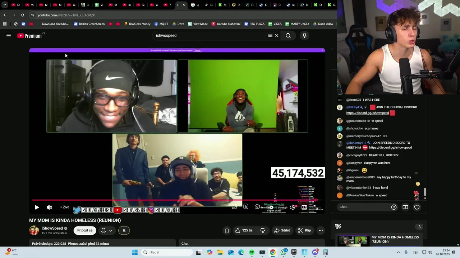Image resolution: width=460 pixels, height=258 pixels.
Task: Open the transcript icon in player controls
Action: tap(246, 206)
